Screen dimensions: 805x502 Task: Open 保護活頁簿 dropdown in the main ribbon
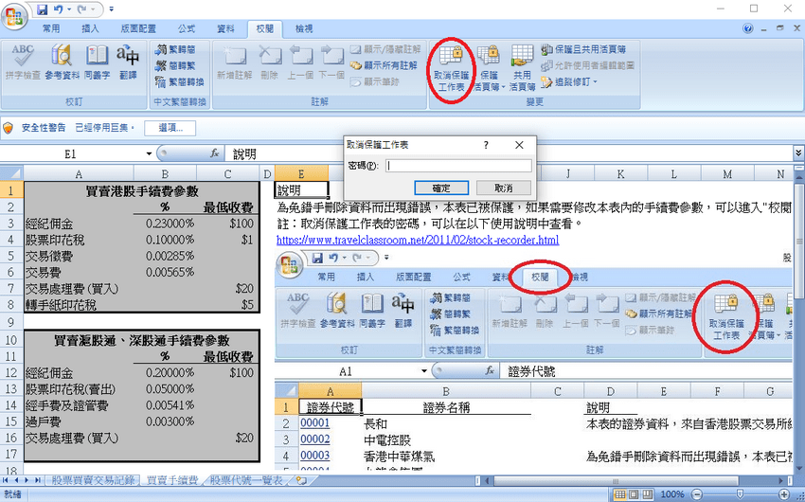pos(490,69)
